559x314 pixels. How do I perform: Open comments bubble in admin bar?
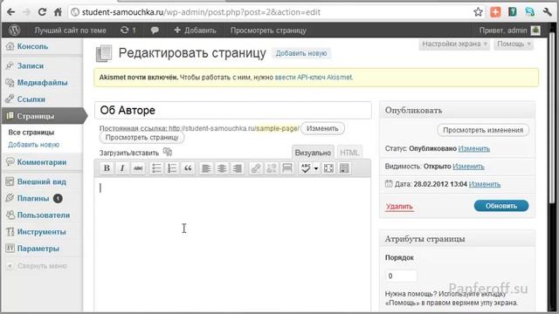155,31
